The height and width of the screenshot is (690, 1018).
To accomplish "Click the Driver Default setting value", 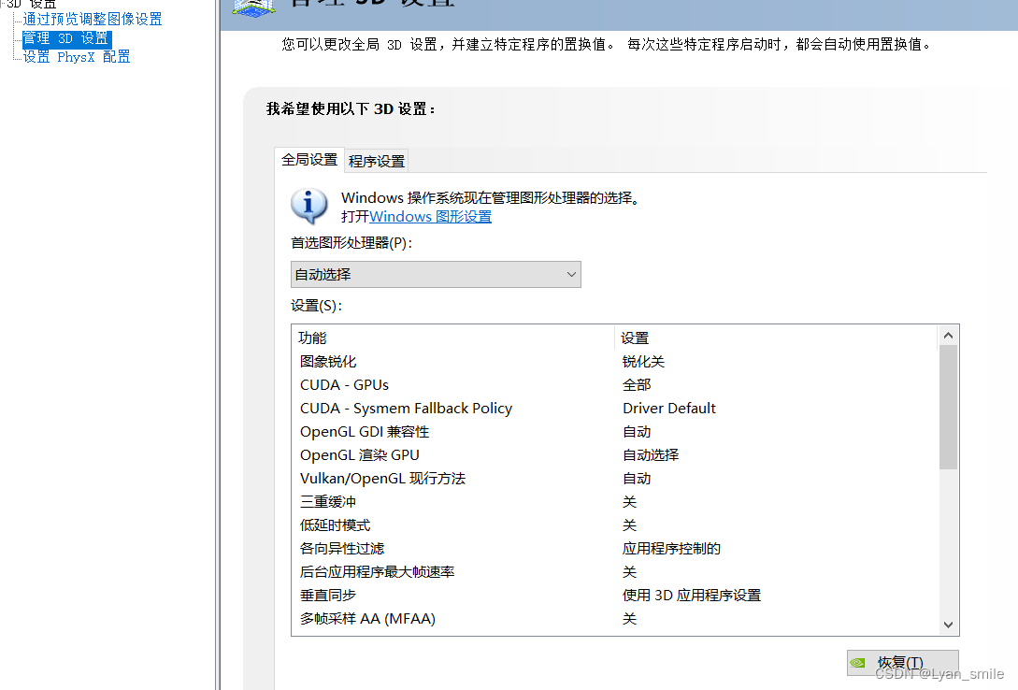I will point(668,409).
